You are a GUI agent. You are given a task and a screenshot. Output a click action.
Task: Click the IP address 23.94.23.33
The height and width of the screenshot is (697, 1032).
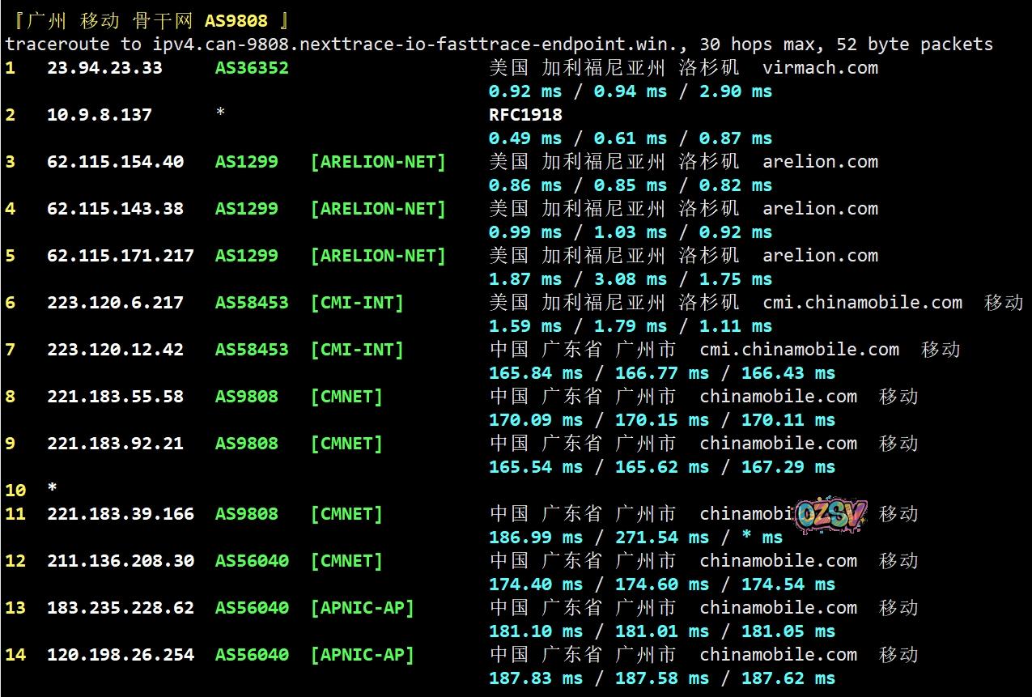tap(104, 68)
